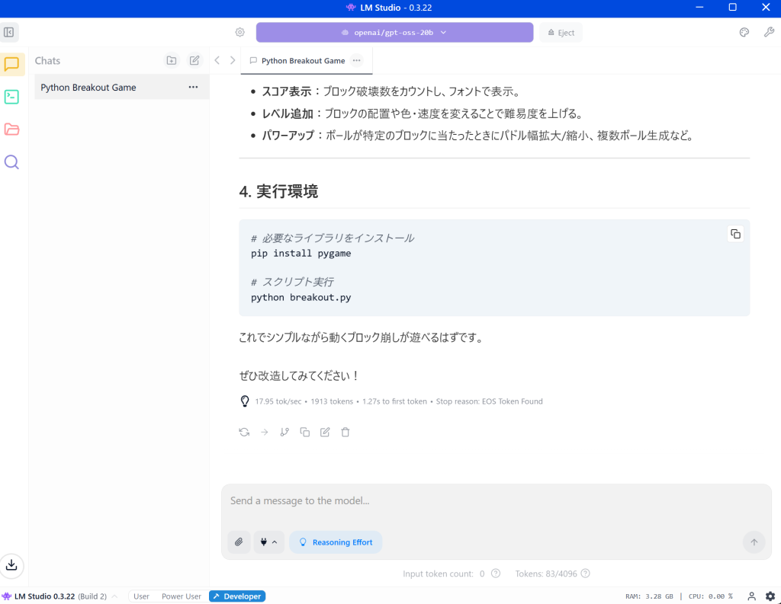Open the Discover search icon in sidebar
This screenshot has height=604, width=781.
(11, 162)
